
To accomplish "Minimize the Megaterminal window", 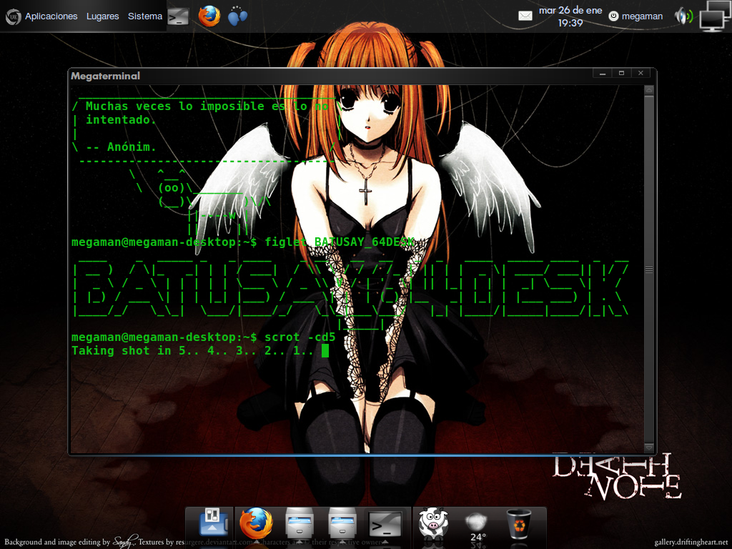I will pyautogui.click(x=603, y=74).
